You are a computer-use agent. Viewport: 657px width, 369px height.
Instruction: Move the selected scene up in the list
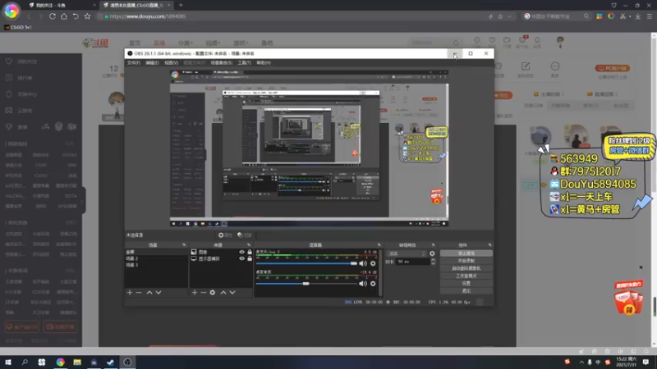click(x=149, y=293)
